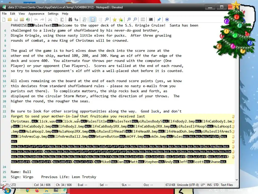Copy selection using the toolbar Copy icon
The width and height of the screenshot is (258, 194).
[x=56, y=19]
